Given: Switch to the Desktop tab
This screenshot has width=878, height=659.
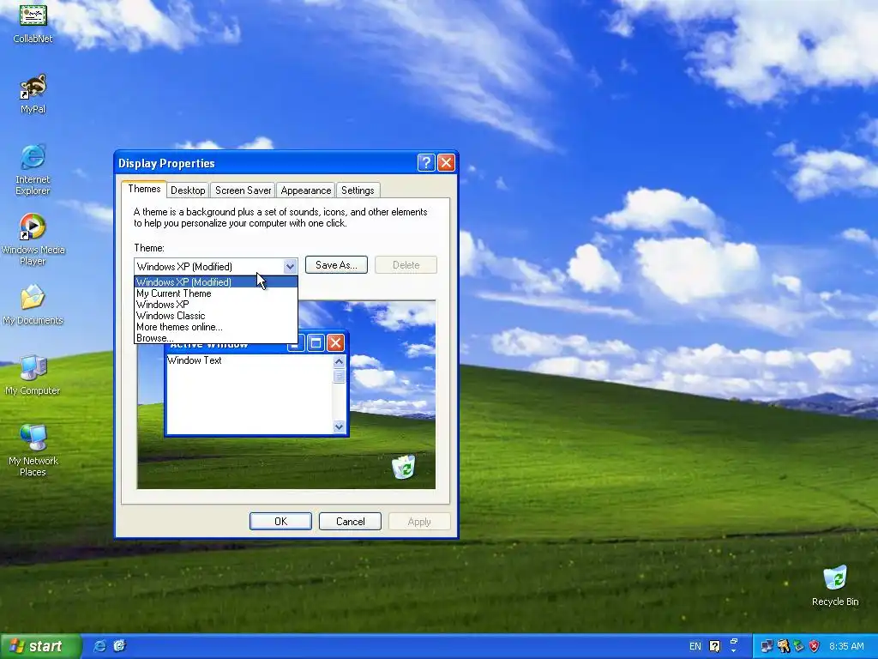Looking at the screenshot, I should pyautogui.click(x=188, y=190).
